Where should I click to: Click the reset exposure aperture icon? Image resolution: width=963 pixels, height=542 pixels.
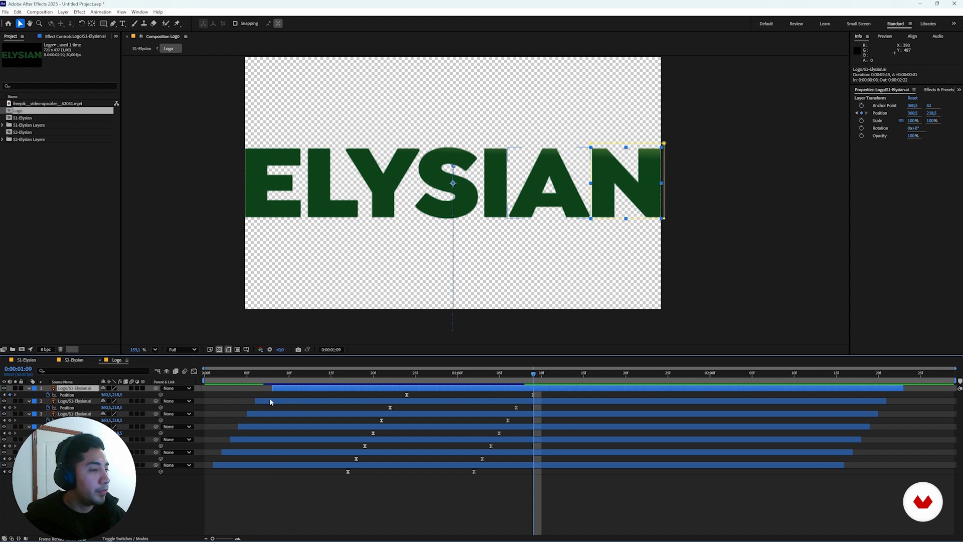(x=270, y=350)
